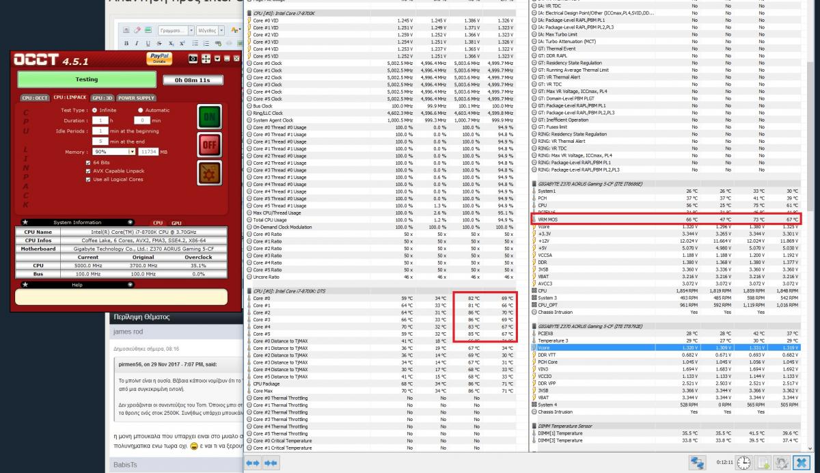Select the Infinite test type radio
The height and width of the screenshot is (473, 820).
tap(94, 110)
